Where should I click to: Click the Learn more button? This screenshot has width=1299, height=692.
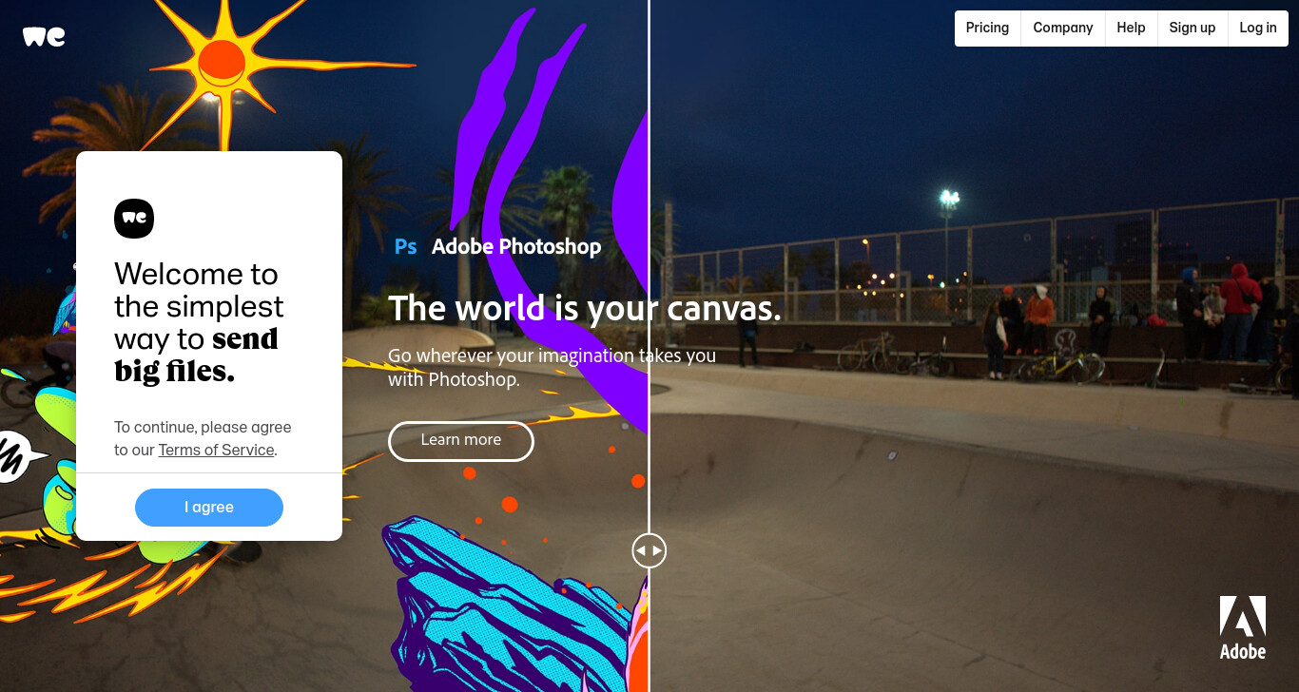(461, 441)
